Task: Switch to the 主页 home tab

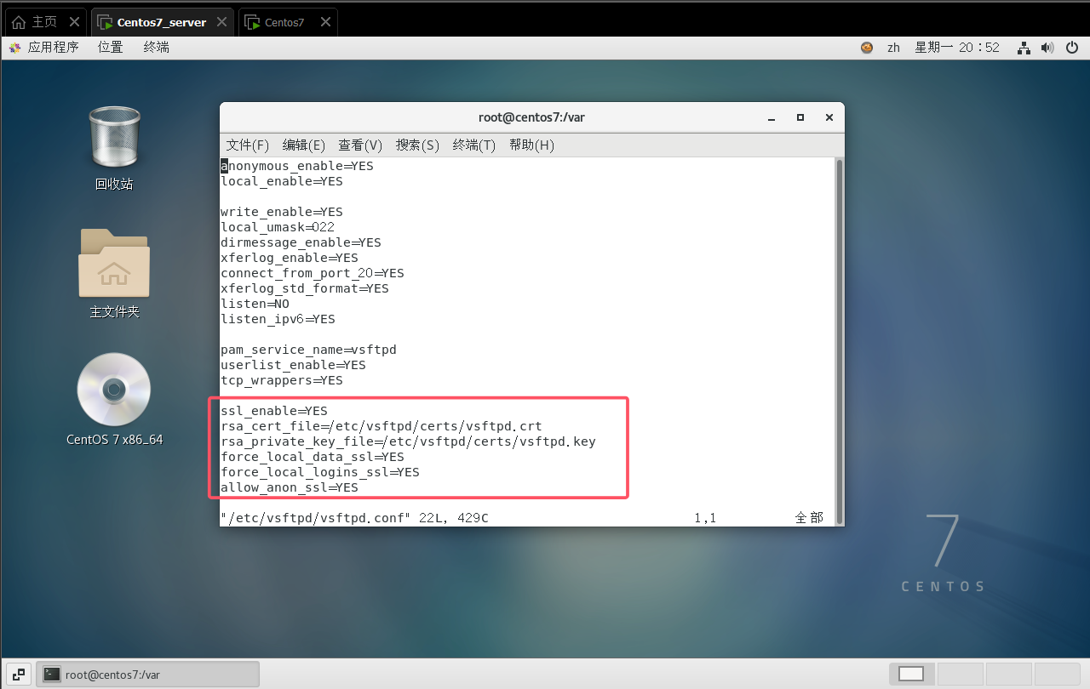Action: [43, 22]
